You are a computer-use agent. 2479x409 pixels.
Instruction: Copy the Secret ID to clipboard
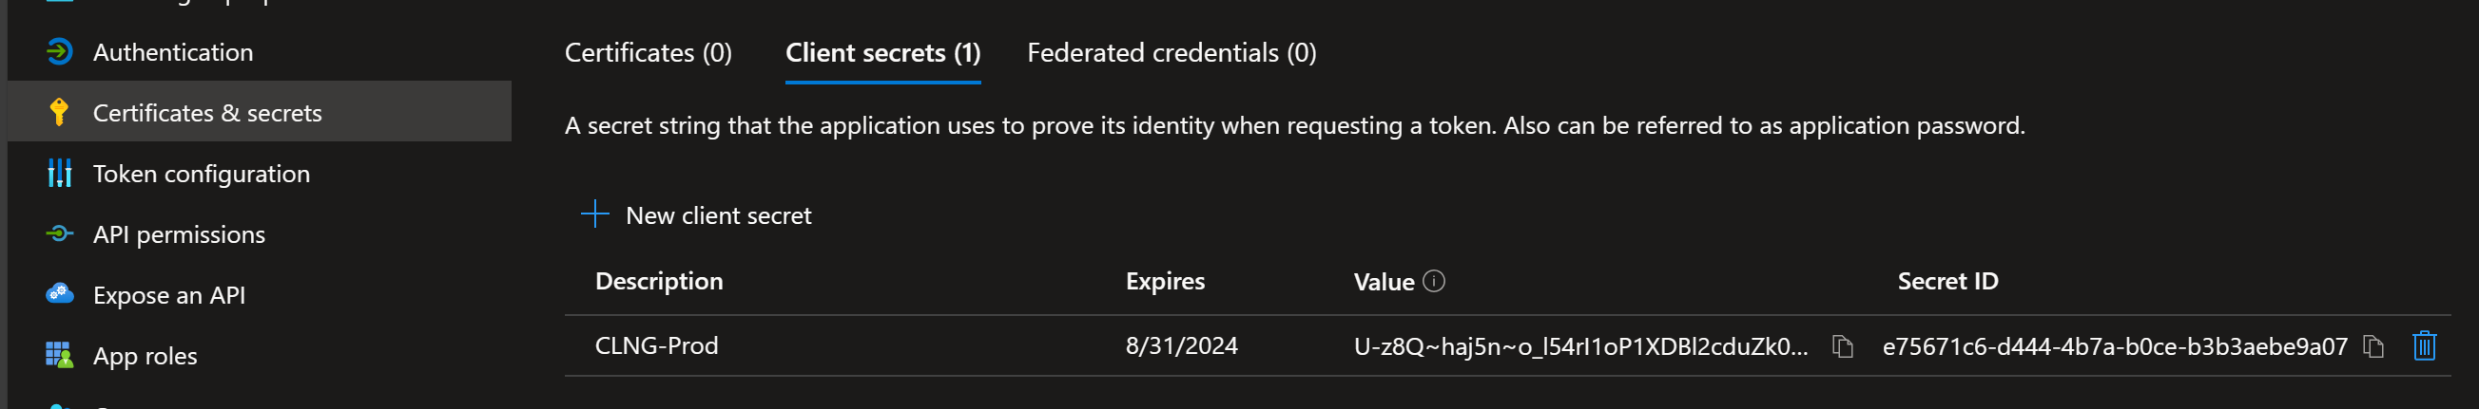[x=2373, y=346]
